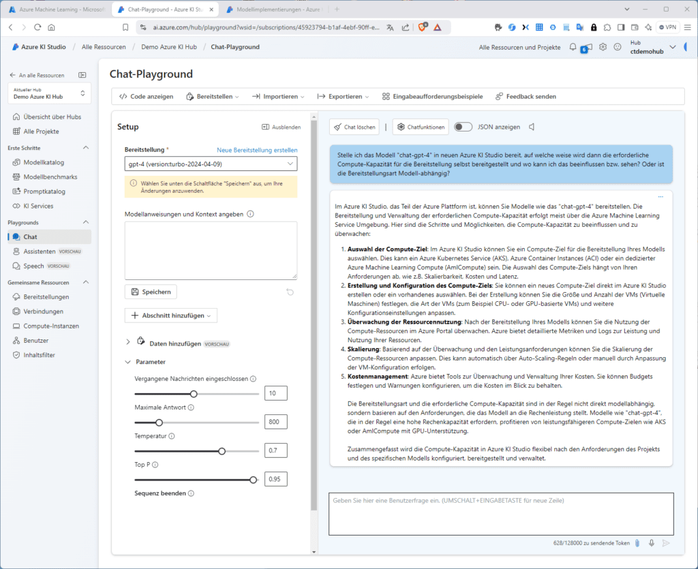Collapse the Parameter section

pyautogui.click(x=128, y=362)
